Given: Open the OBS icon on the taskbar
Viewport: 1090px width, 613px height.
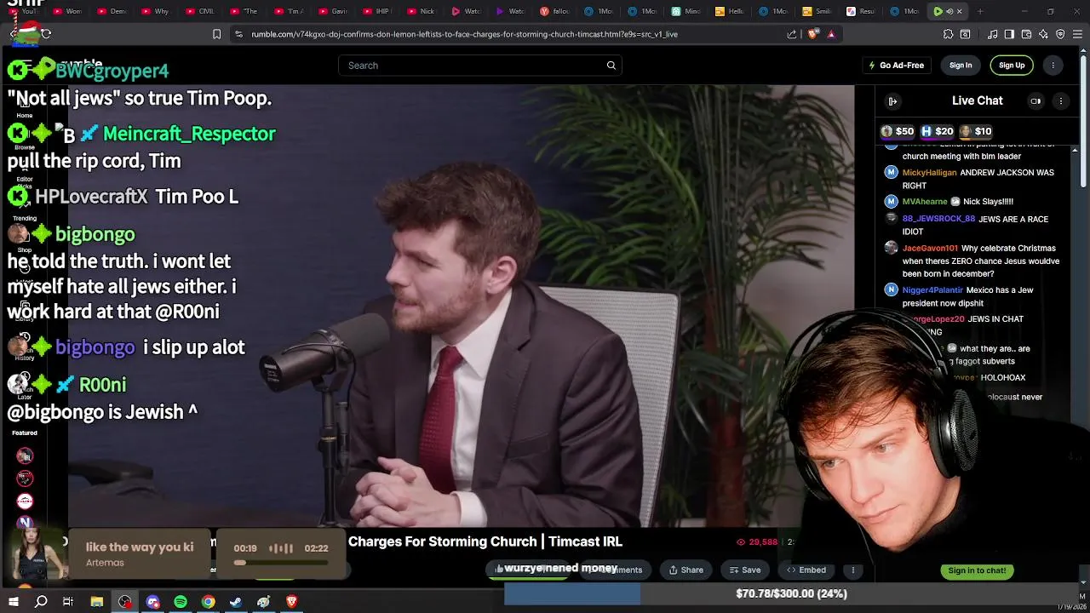Looking at the screenshot, I should pyautogui.click(x=125, y=602).
